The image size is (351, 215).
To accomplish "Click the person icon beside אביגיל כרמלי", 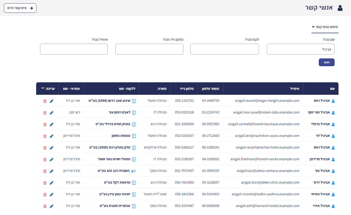I will coord(333,124).
